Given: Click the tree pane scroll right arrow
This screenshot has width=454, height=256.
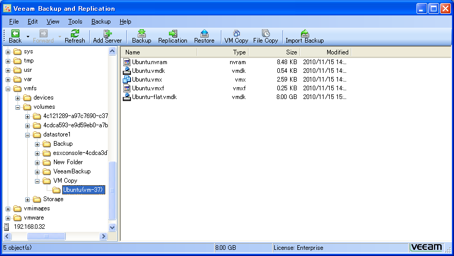Looking at the screenshot, I should coord(103,237).
